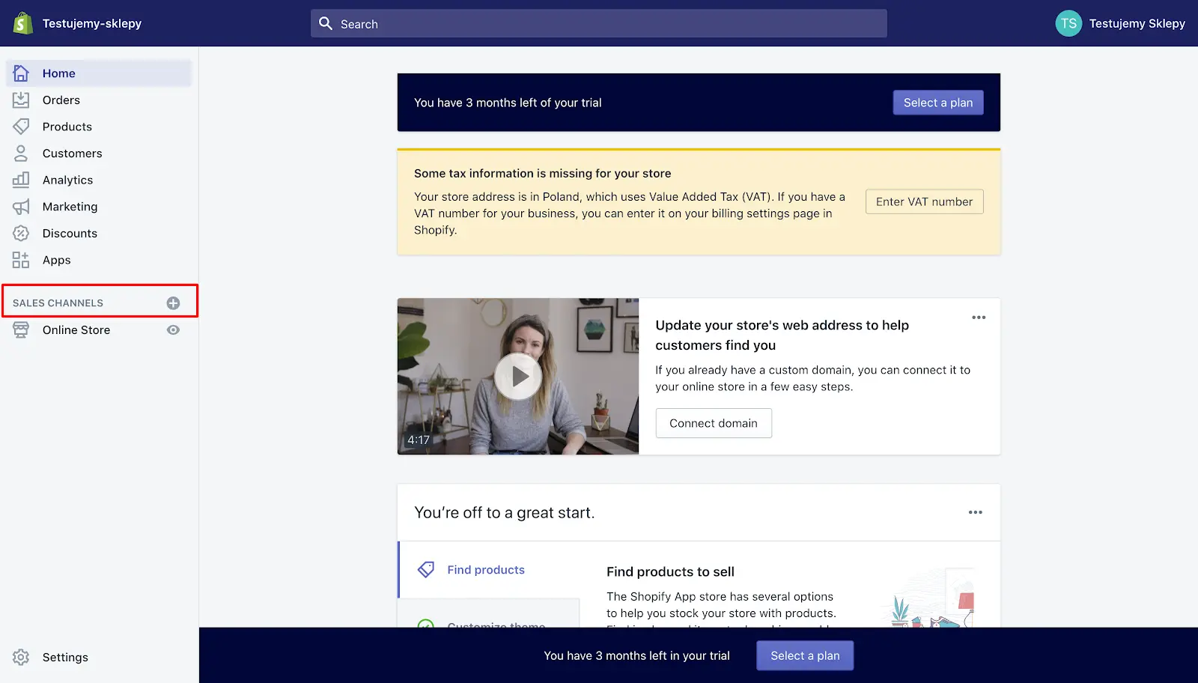Click Select a plan in bottom bar
The width and height of the screenshot is (1198, 683).
tap(805, 656)
